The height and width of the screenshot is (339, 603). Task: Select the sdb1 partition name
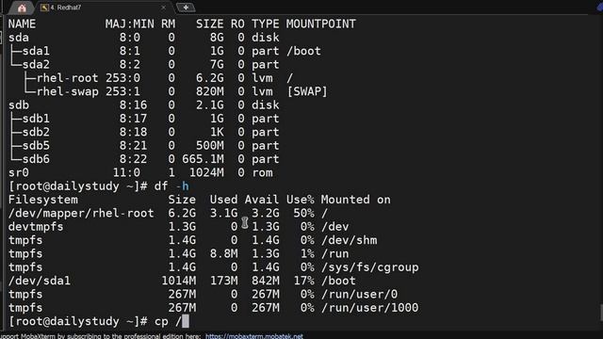pos(36,119)
